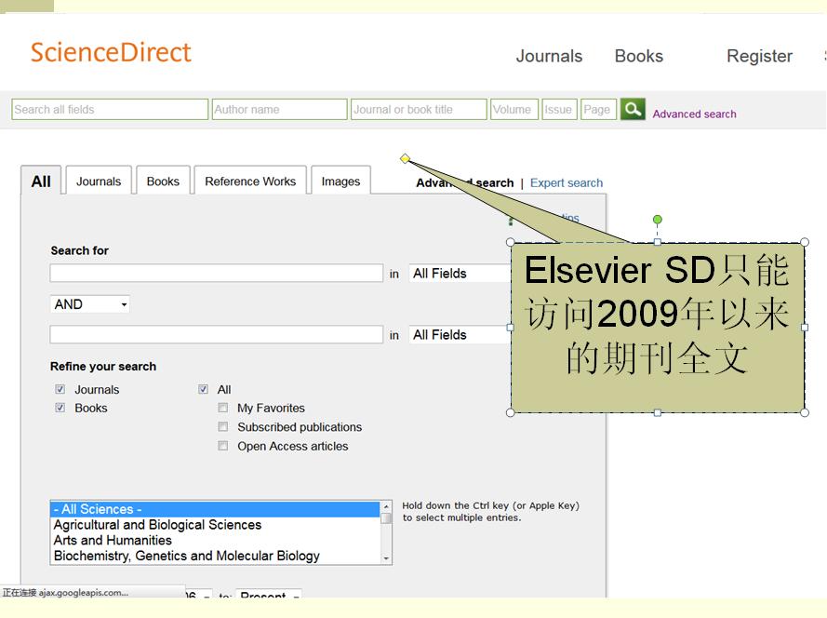827x618 pixels.
Task: Open the AND boolean operator dropdown
Action: (x=89, y=304)
